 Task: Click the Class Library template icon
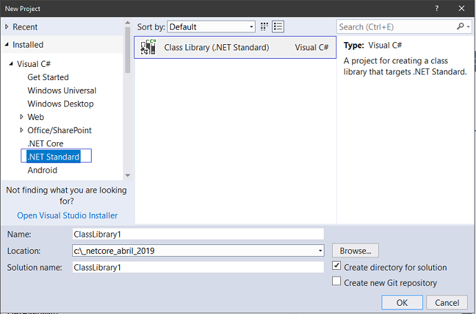click(x=148, y=47)
